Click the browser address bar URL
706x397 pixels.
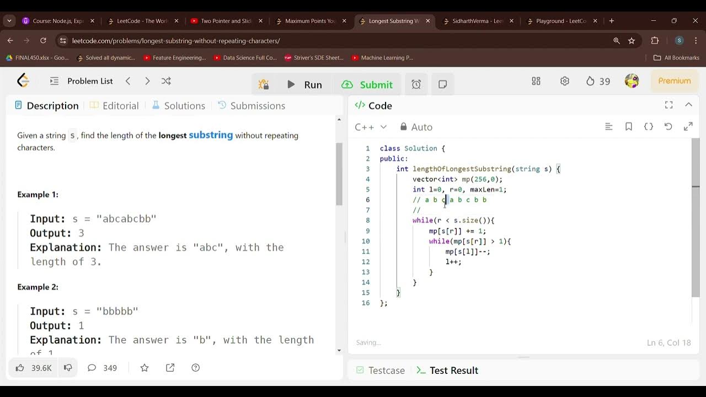pos(176,41)
